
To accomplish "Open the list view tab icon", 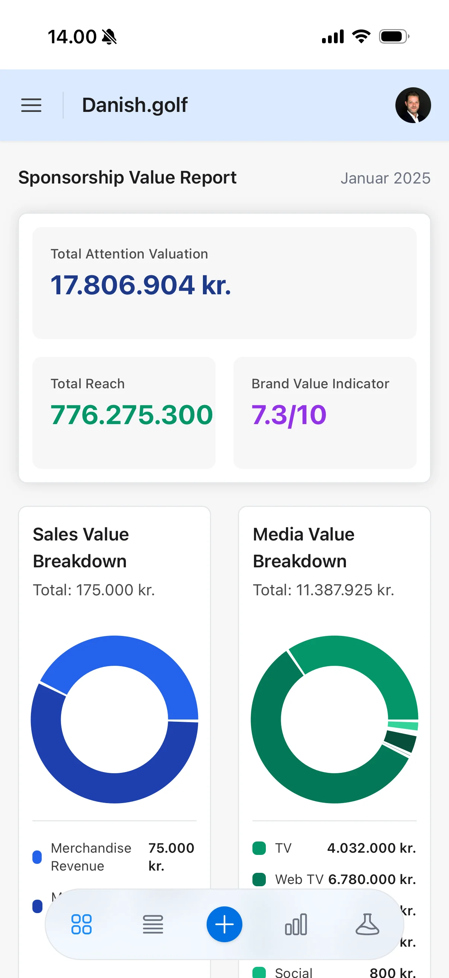I will [x=153, y=924].
